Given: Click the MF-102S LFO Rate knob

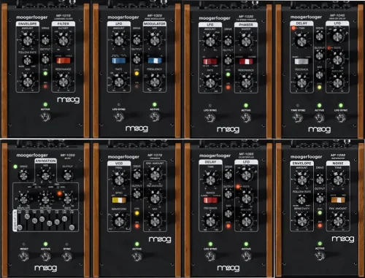Looking at the screenshot, I should [x=119, y=82].
